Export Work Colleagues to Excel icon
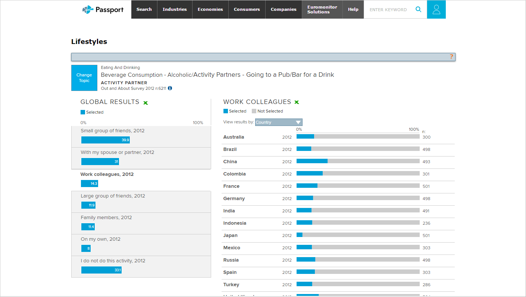 (297, 102)
